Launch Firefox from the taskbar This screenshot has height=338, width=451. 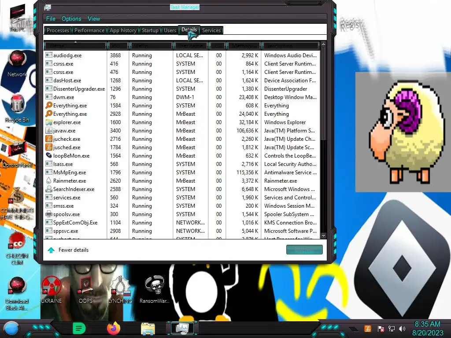pos(113,328)
